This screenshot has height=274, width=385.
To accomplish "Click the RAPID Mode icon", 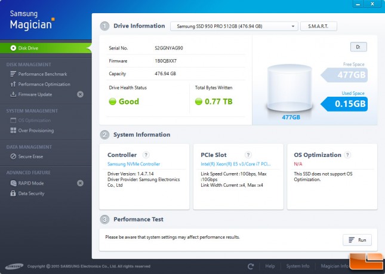I will [13, 183].
